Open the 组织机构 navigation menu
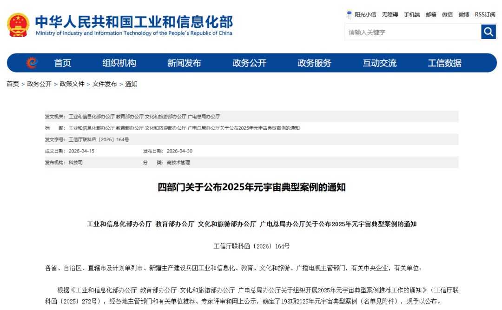The height and width of the screenshot is (310, 502). (119, 63)
